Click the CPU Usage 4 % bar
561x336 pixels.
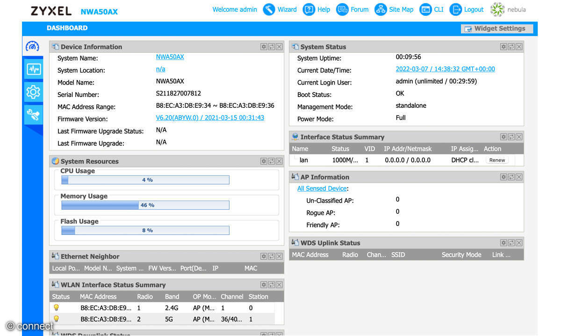[x=145, y=180]
